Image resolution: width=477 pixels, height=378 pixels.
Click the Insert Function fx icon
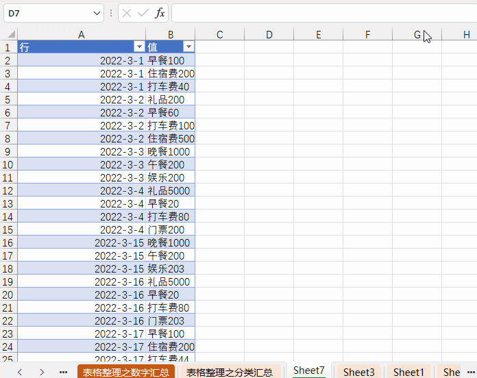tap(160, 13)
